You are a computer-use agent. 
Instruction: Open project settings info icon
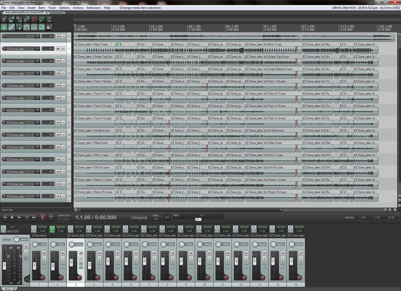tap(27, 19)
